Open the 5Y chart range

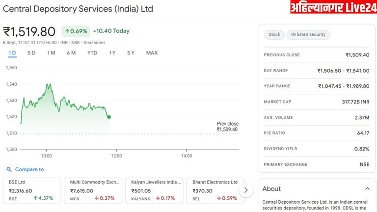(131, 53)
